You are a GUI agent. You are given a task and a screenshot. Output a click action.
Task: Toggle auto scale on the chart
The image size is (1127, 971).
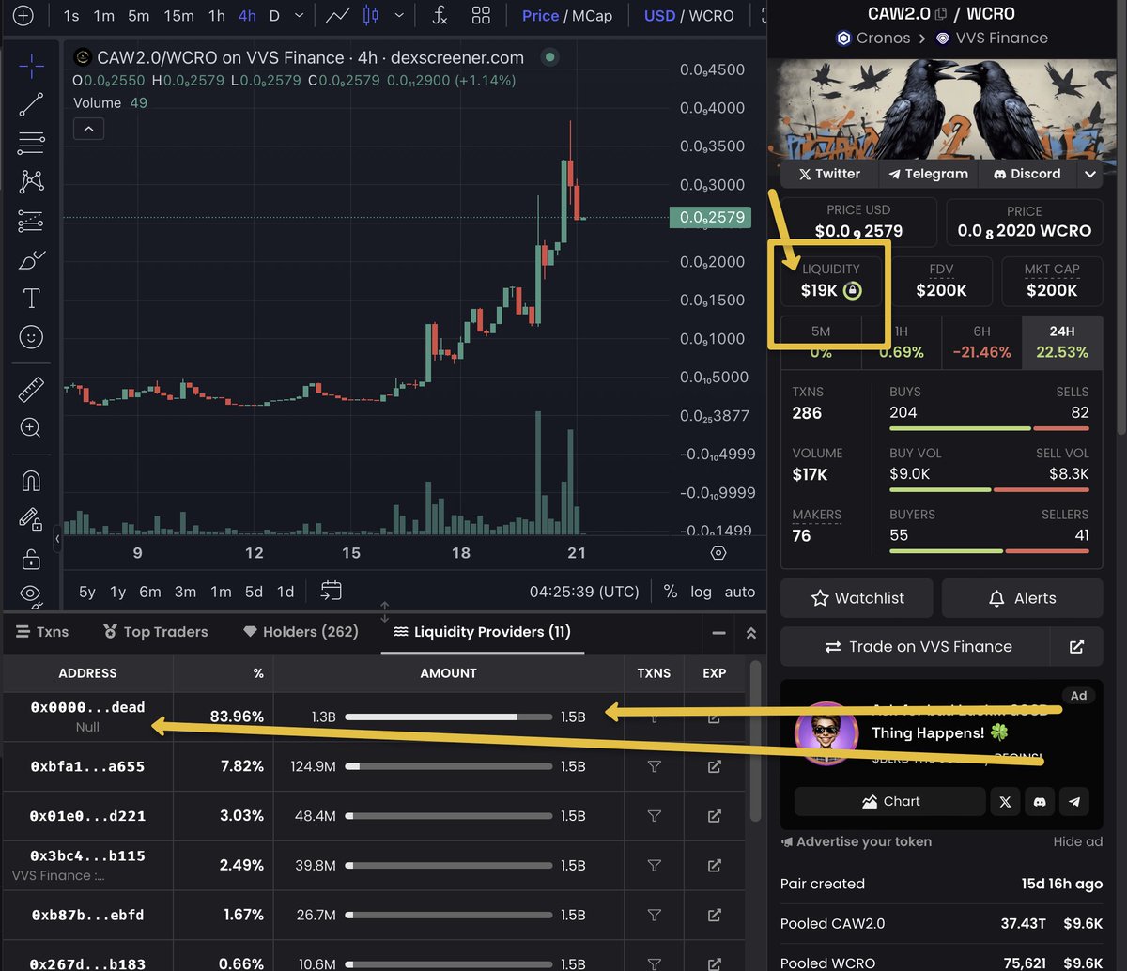point(739,592)
